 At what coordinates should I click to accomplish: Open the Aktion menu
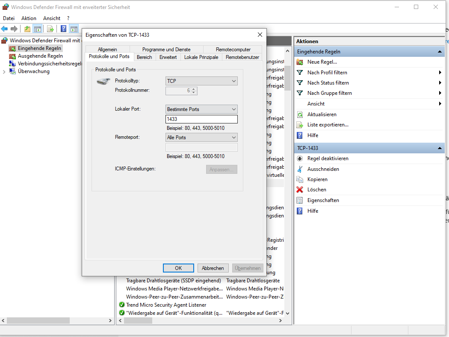(x=29, y=18)
